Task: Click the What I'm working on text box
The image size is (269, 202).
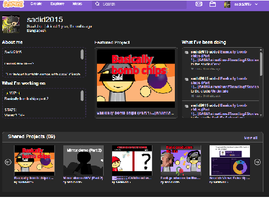Action: 44,103
